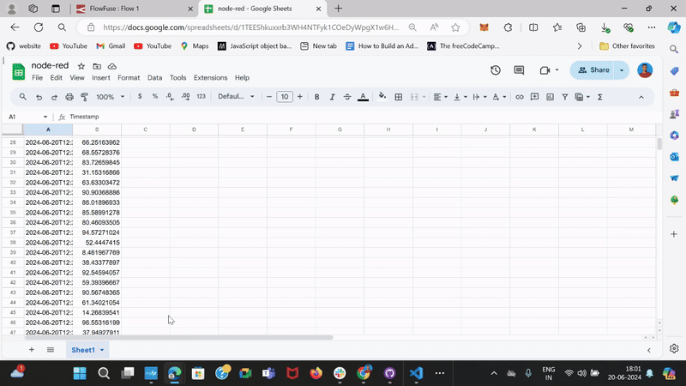Open version history clock icon

tap(496, 70)
